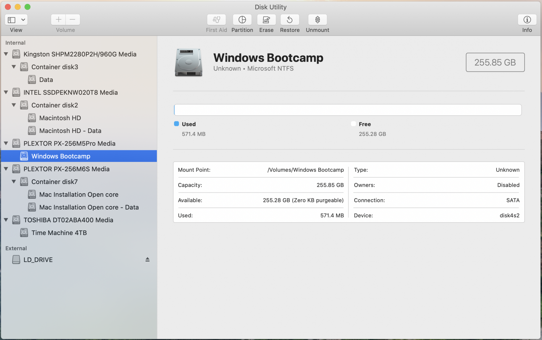542x340 pixels.
Task: Collapse Container disk3
Action: [x=14, y=67]
